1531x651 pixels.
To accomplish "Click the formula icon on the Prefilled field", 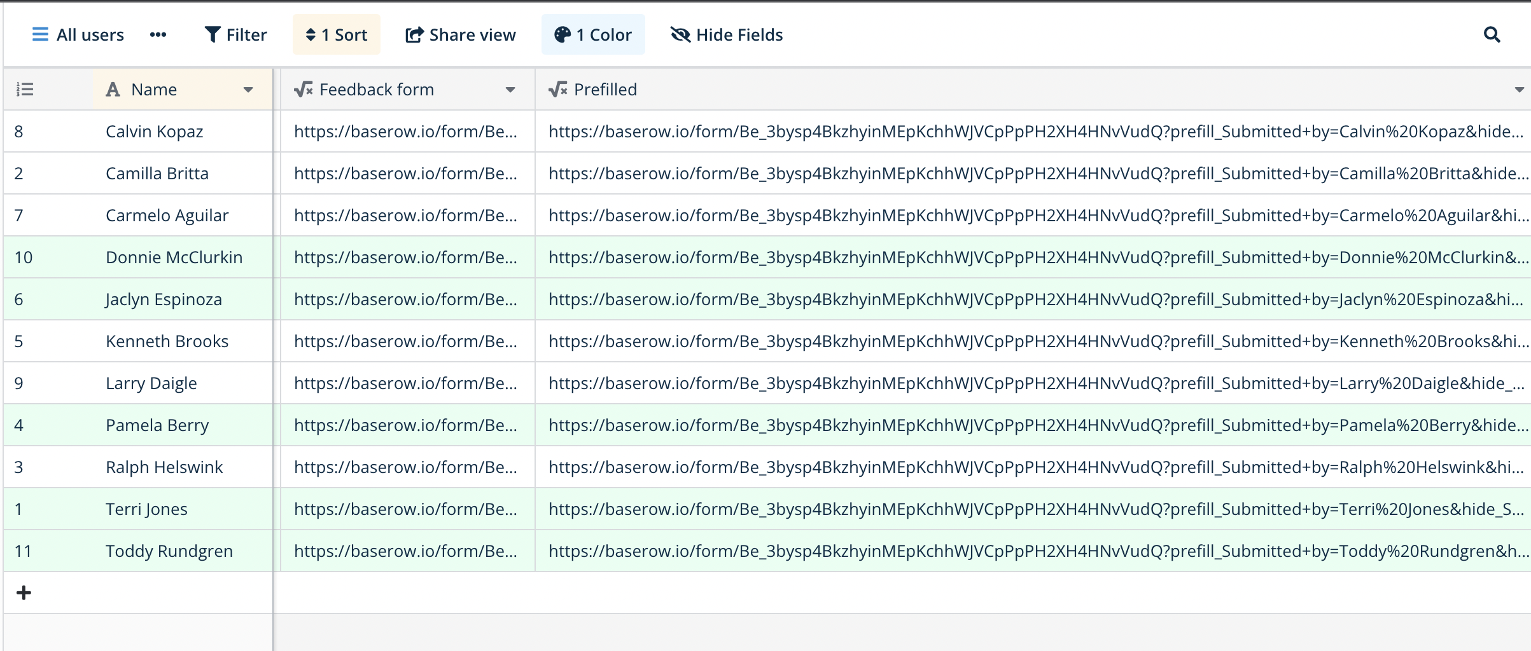I will coord(557,89).
